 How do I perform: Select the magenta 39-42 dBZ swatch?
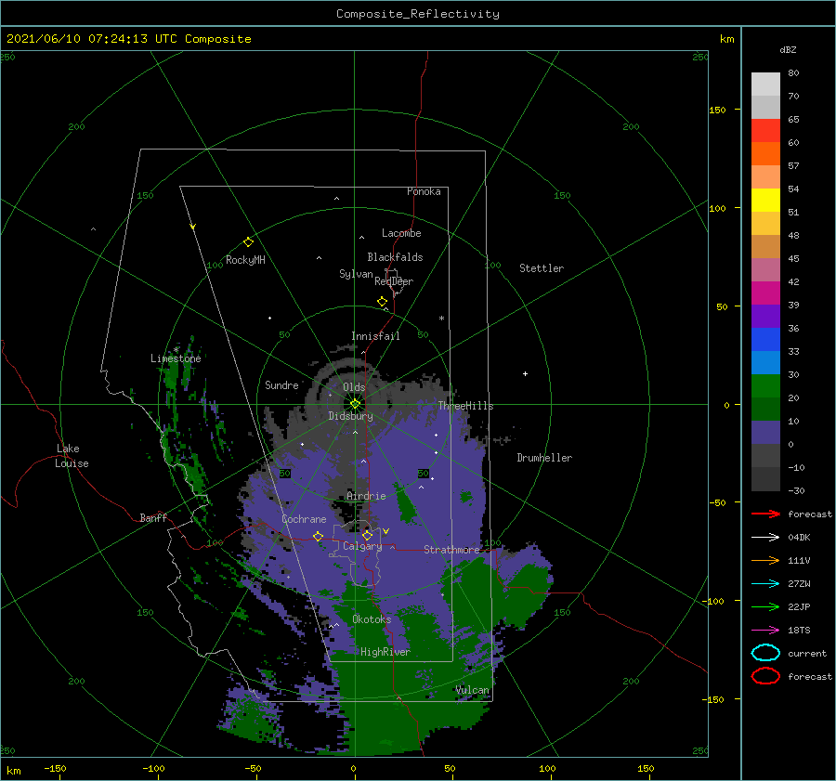(765, 293)
